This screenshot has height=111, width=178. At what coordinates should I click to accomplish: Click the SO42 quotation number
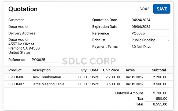(144, 9)
